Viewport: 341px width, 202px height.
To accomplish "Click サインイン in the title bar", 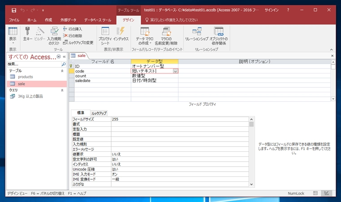I will 271,10.
